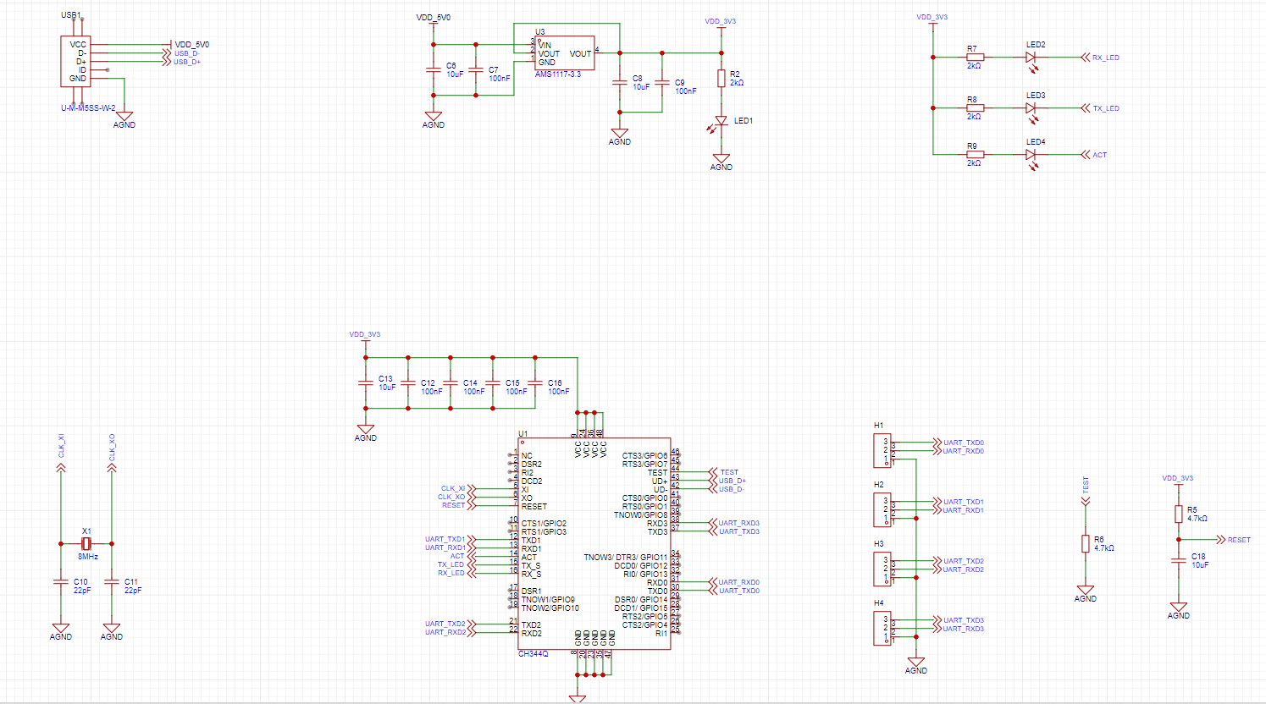Select the X1 8MHz crystal symbol
Viewport: 1266px width, 704px height.
86,543
